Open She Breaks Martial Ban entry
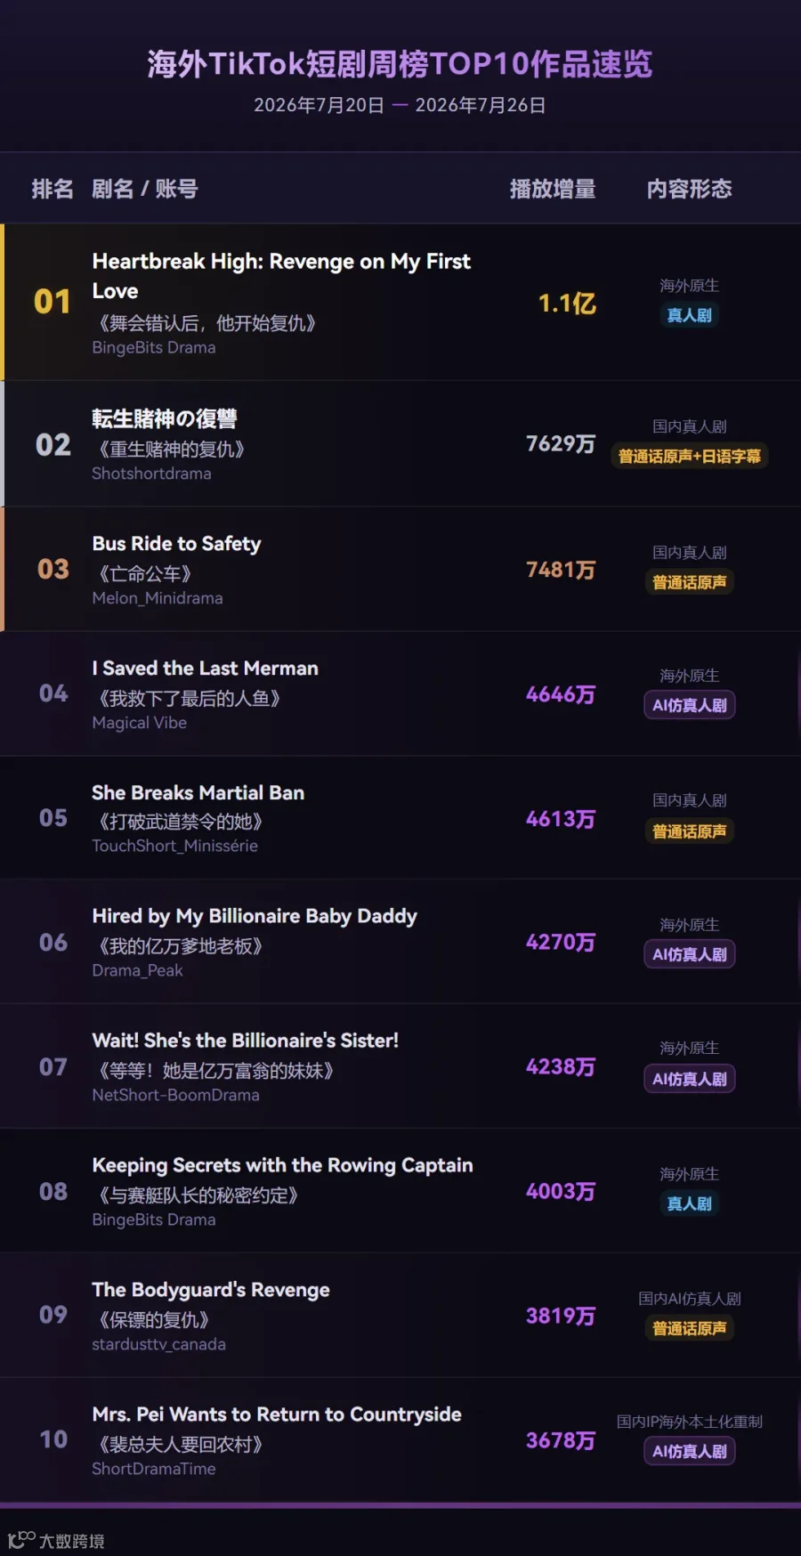Screen dimensions: 801x1556 click(198, 792)
